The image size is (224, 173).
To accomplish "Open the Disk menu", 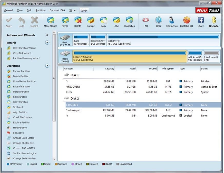I will [29, 10].
